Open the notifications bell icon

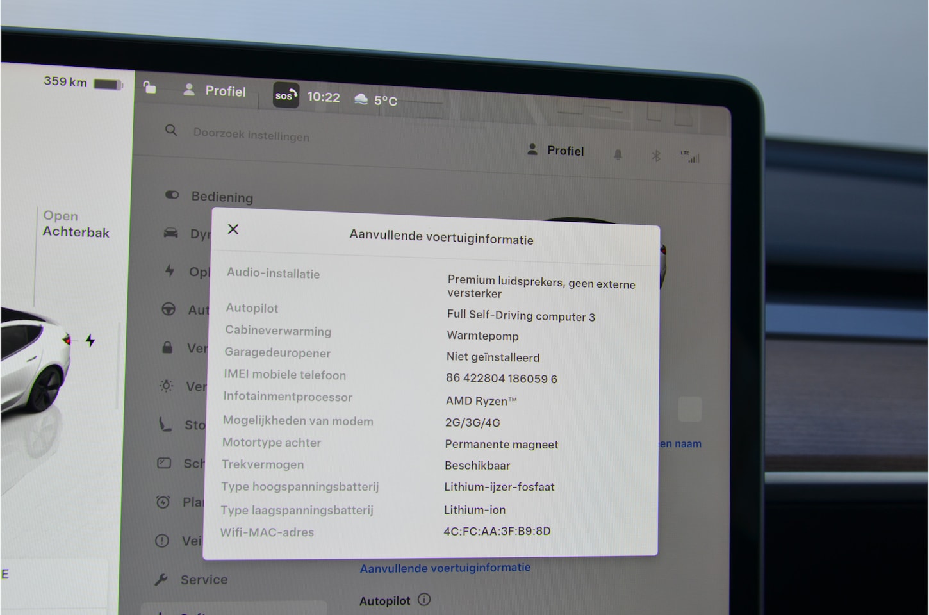(618, 154)
